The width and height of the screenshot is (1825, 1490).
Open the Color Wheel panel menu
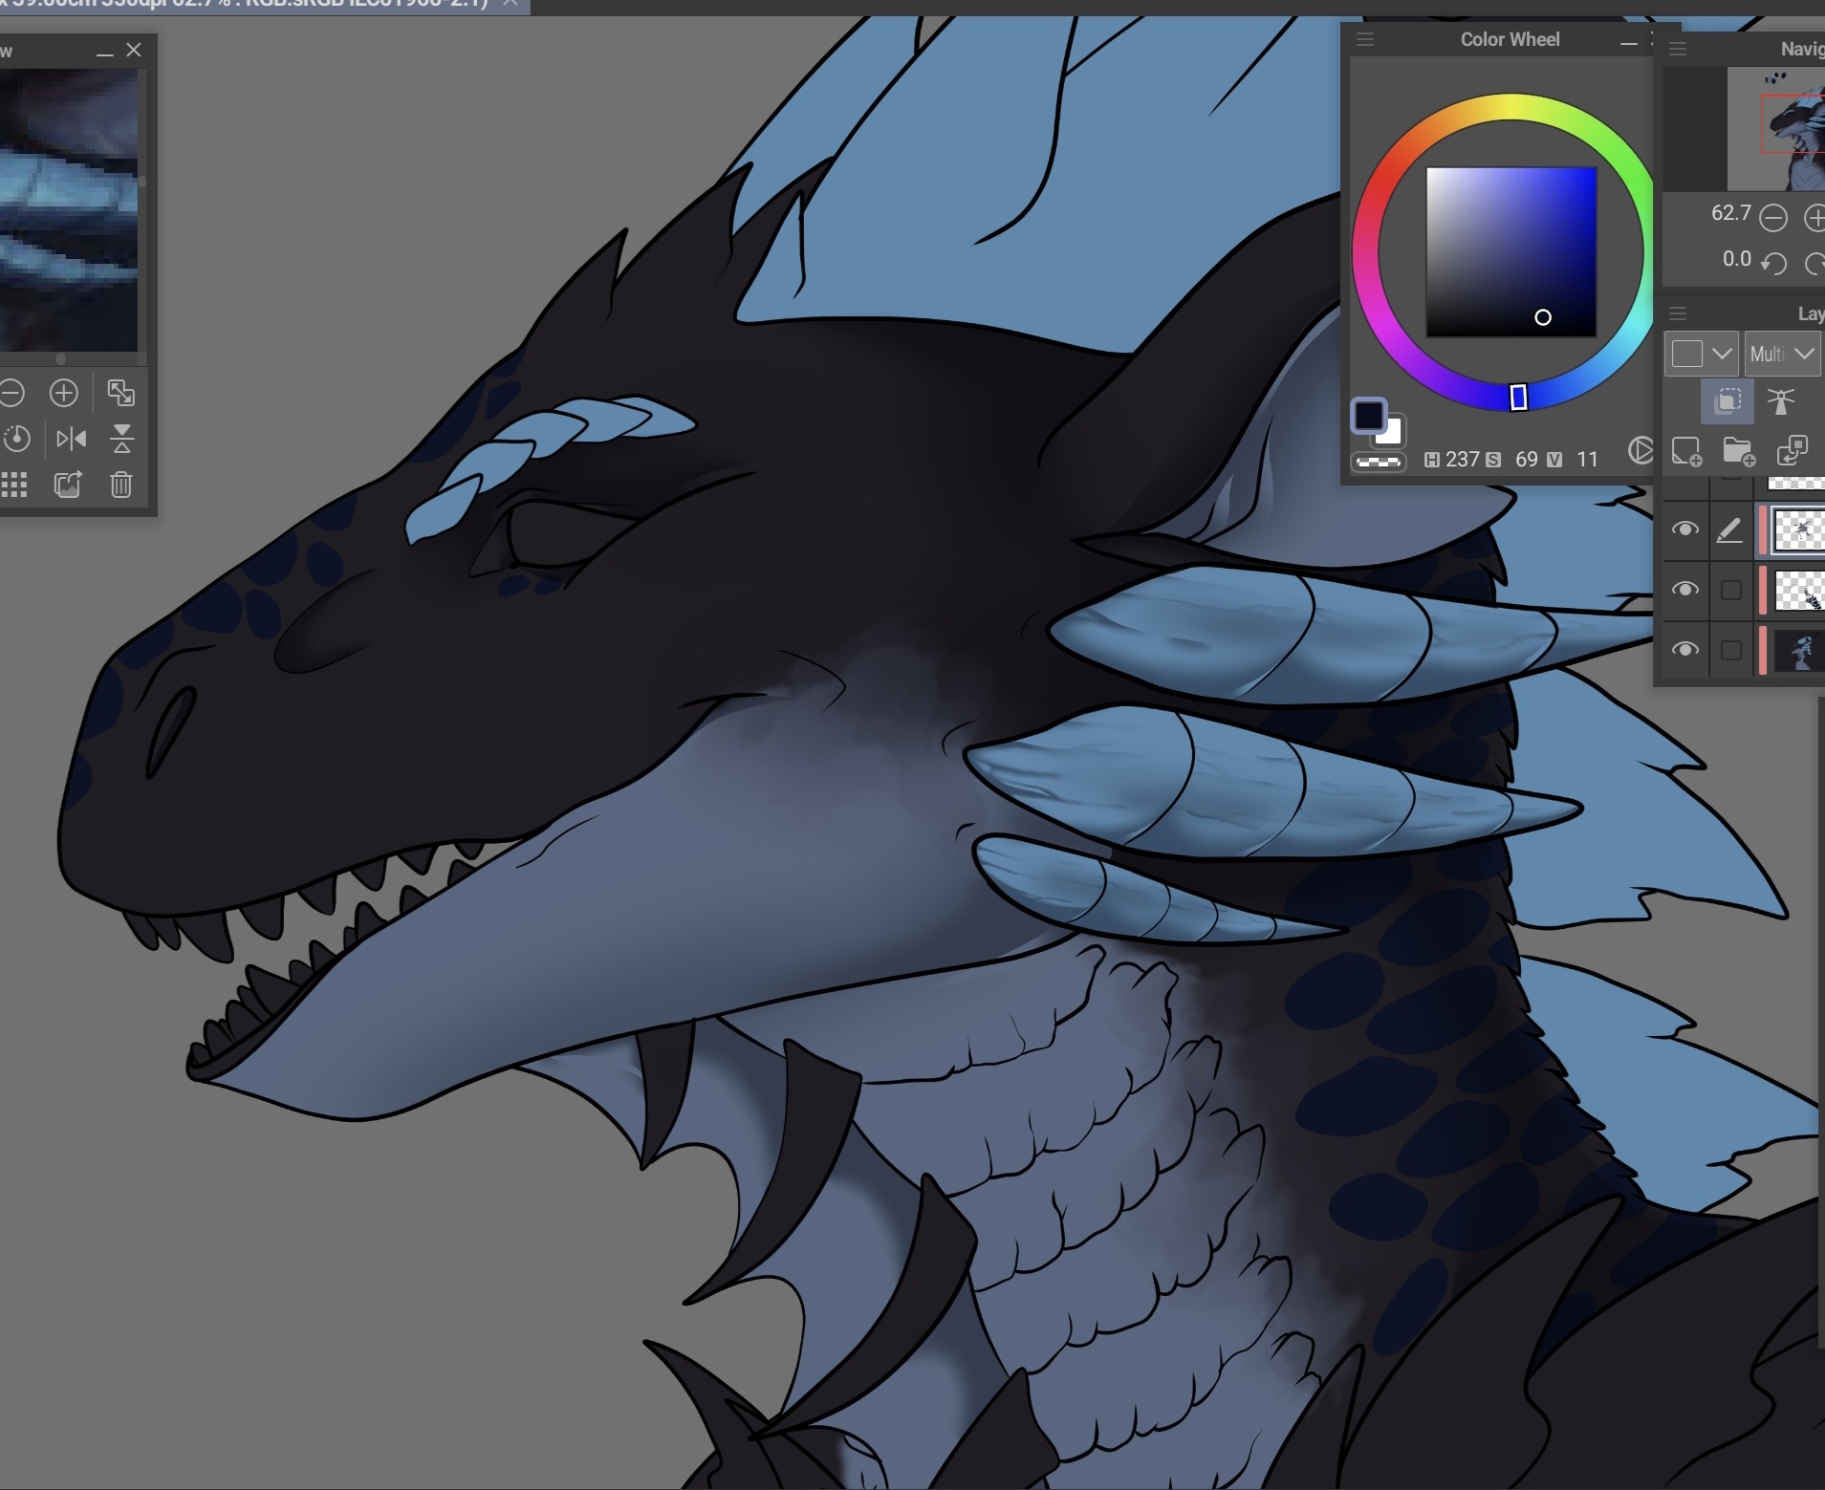pyautogui.click(x=1365, y=39)
